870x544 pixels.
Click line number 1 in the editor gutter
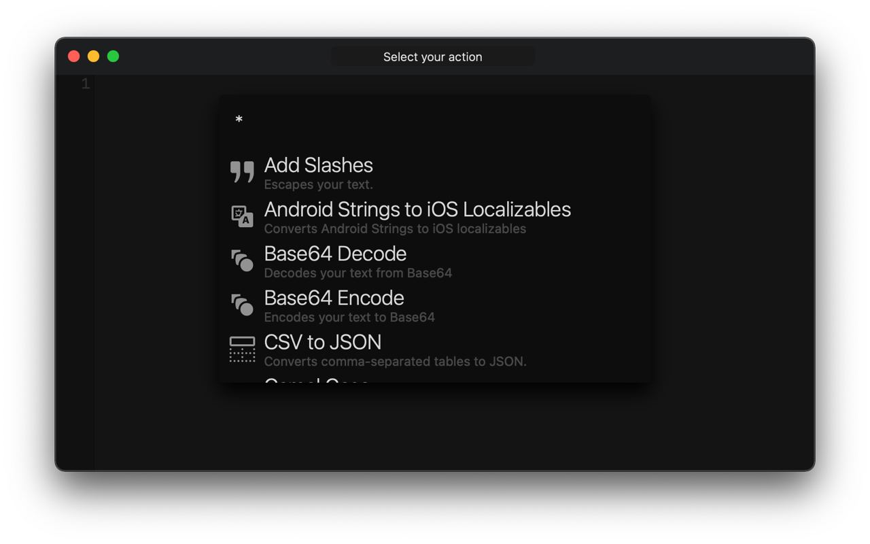pos(86,84)
